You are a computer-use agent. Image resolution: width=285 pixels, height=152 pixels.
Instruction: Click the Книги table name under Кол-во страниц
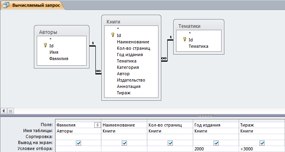pyautogui.click(x=170, y=131)
